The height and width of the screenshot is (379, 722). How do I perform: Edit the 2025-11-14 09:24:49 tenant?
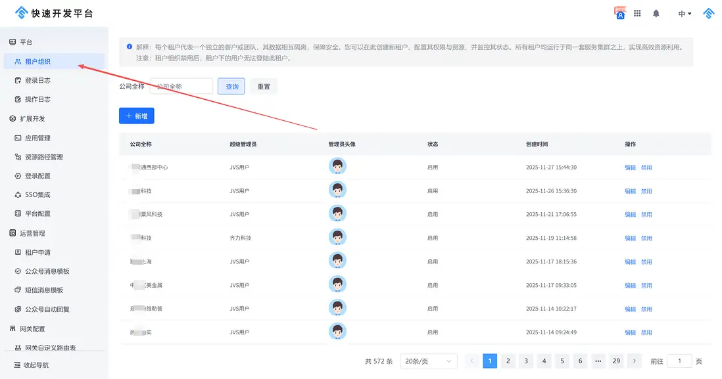(630, 332)
